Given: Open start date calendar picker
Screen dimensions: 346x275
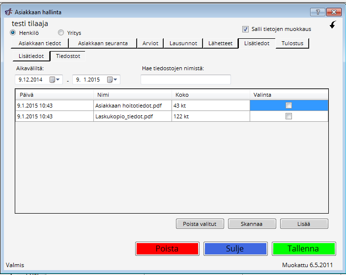Looking at the screenshot, I should (x=55, y=80).
